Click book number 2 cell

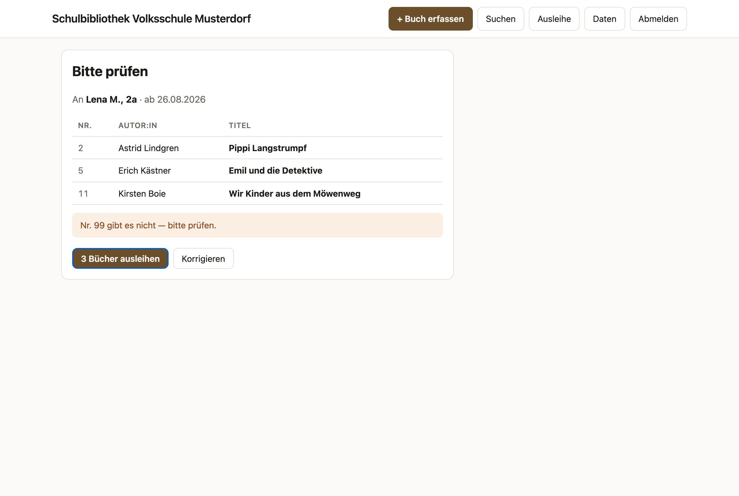pos(81,148)
